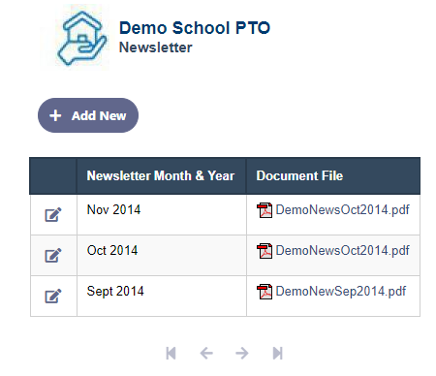The image size is (436, 376).
Task: Click the PDF icon in Sept 2014 row
Action: pyautogui.click(x=265, y=292)
